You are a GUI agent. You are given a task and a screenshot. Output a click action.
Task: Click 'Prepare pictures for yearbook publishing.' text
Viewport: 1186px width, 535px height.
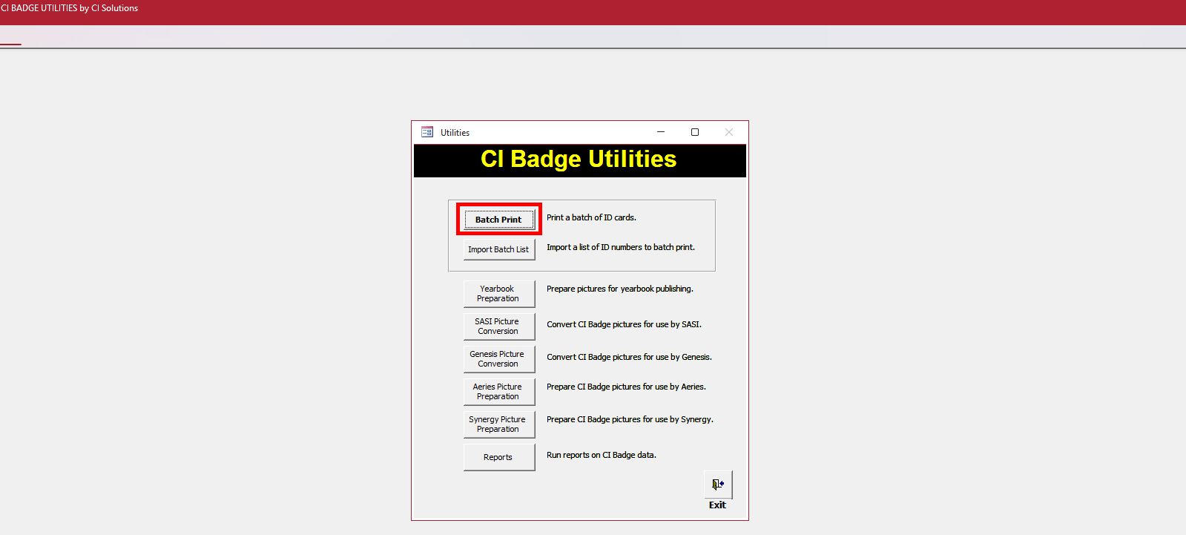pos(620,289)
